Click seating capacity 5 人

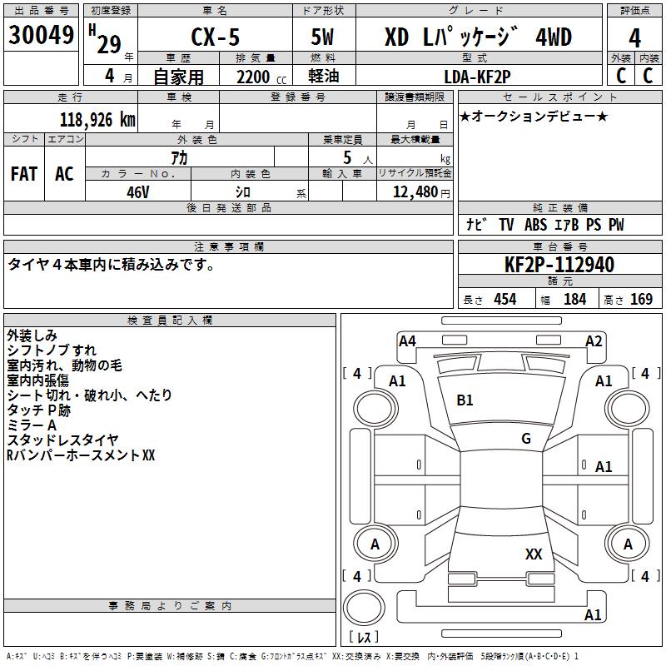(x=357, y=158)
